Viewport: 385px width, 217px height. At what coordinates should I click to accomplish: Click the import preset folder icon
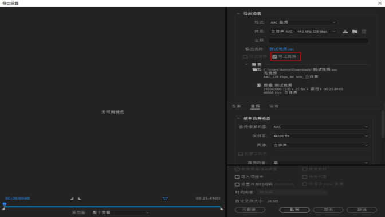[355, 32]
